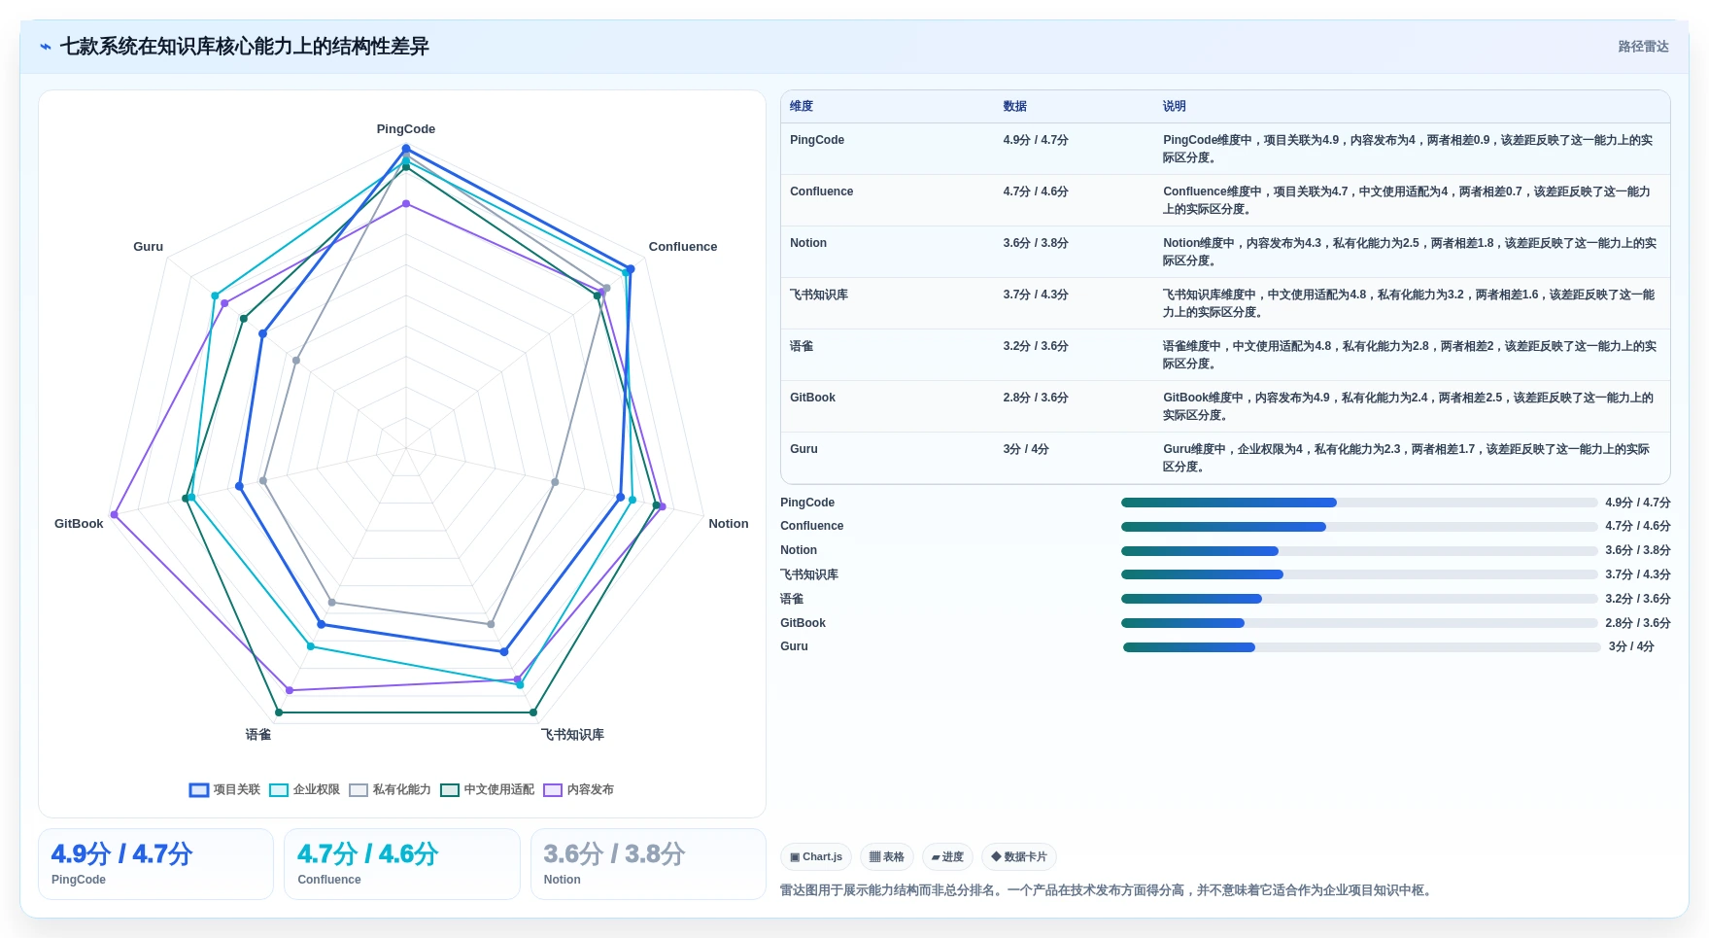1709x938 pixels.
Task: Click the Guru radar axis label
Action: tap(149, 247)
